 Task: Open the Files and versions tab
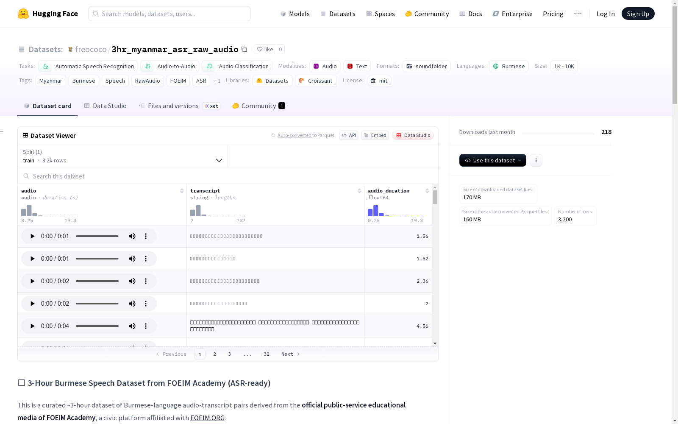pyautogui.click(x=179, y=106)
